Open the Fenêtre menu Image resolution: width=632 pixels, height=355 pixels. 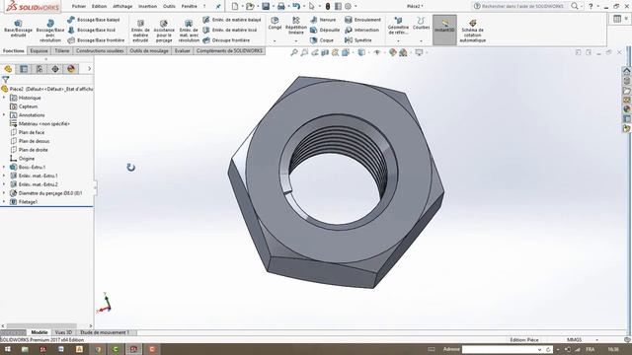190,7
